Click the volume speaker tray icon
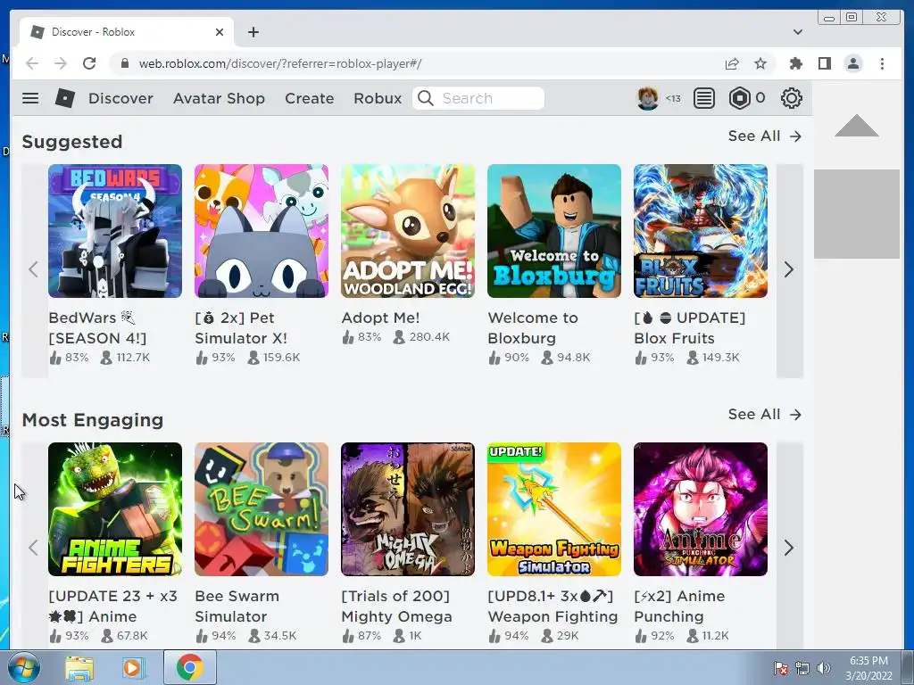914x685 pixels. [x=824, y=668]
